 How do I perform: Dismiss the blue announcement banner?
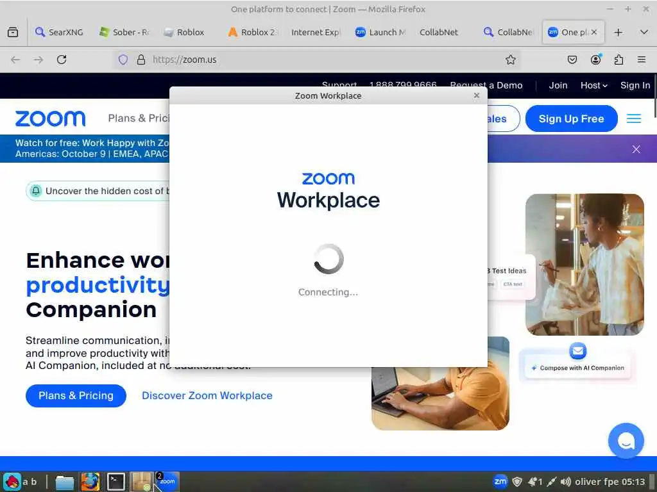click(x=636, y=149)
